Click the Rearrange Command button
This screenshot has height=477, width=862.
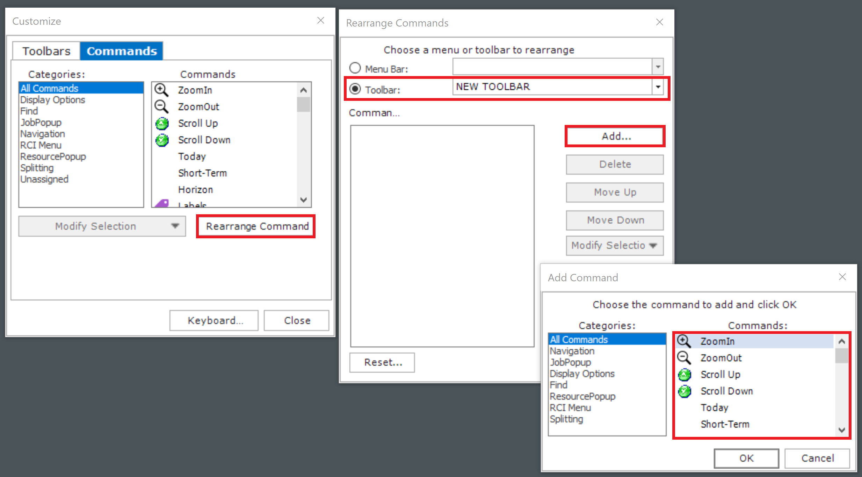tap(256, 226)
